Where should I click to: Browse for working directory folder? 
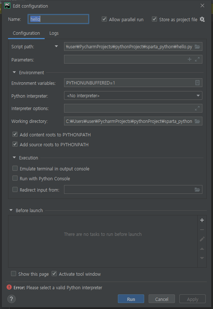197,121
